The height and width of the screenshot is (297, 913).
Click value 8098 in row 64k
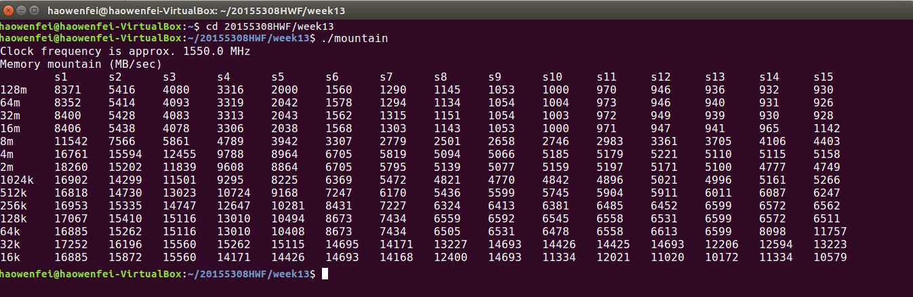(773, 232)
